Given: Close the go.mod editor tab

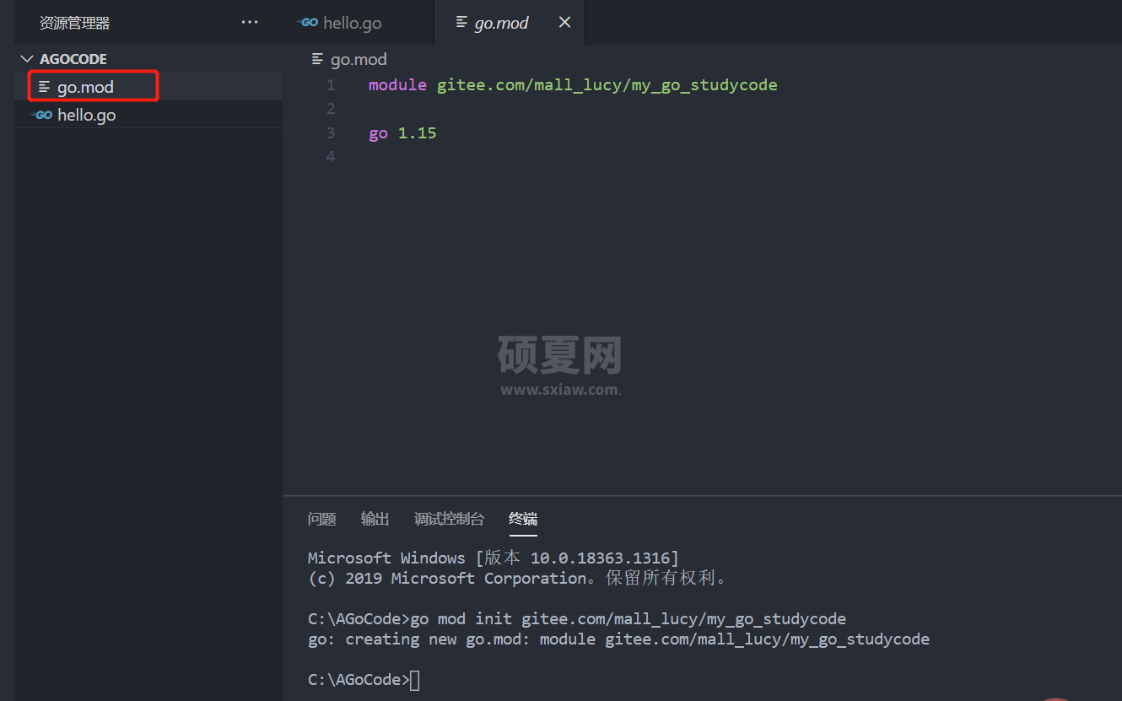Looking at the screenshot, I should click(564, 23).
